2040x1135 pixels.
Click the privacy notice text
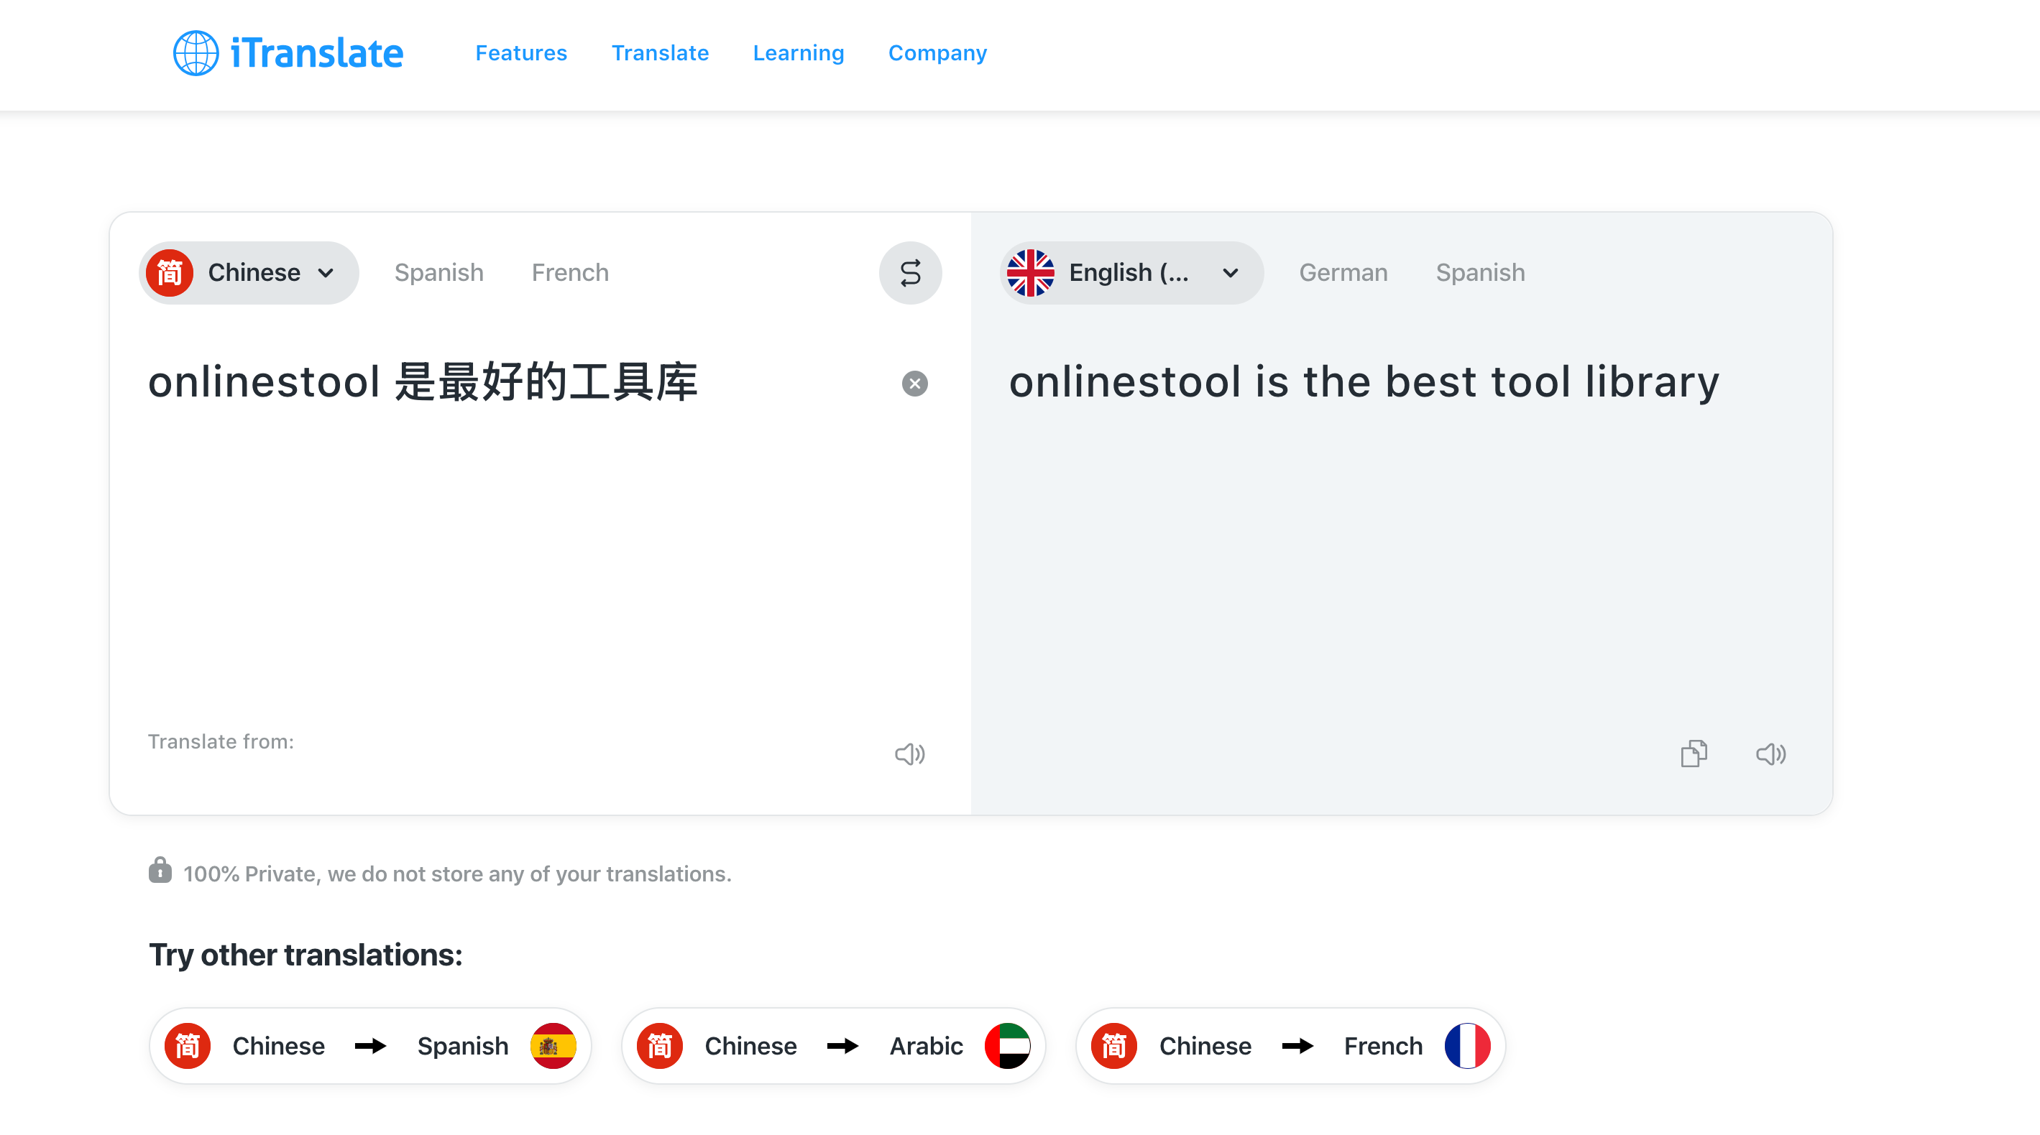[457, 874]
